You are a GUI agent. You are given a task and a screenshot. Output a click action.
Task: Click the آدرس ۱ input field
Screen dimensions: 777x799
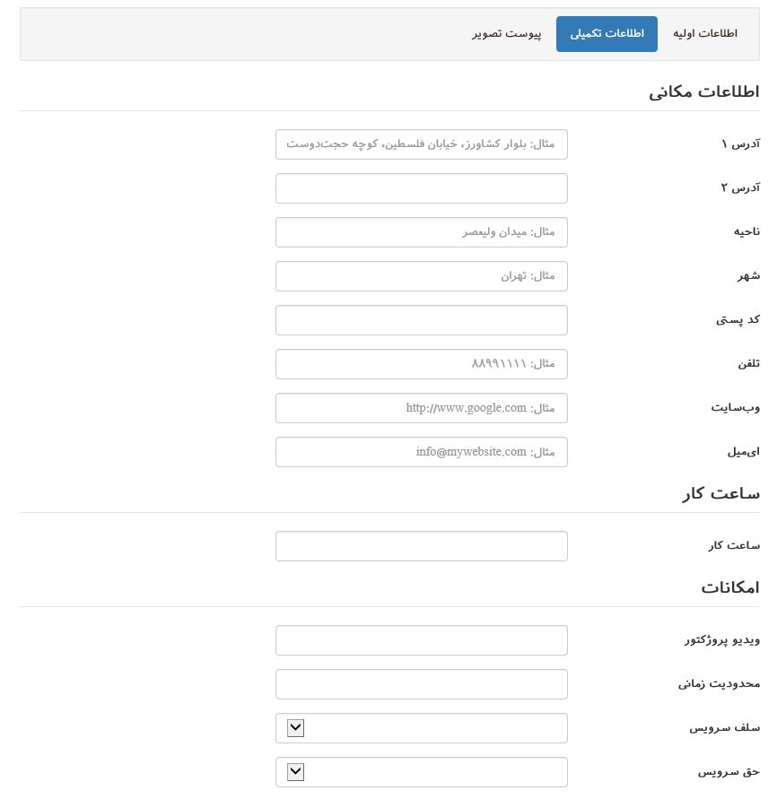pyautogui.click(x=422, y=144)
